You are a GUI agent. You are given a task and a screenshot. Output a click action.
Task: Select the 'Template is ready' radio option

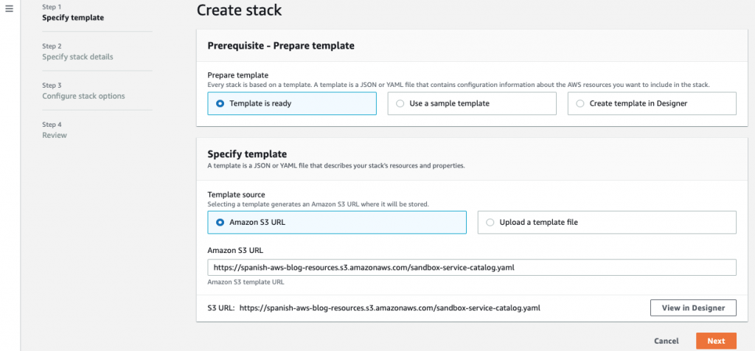point(220,104)
